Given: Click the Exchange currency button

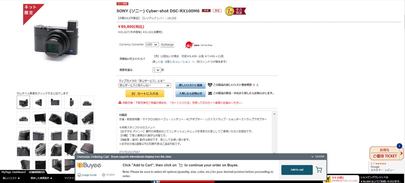Looking at the screenshot, I should point(167,45).
